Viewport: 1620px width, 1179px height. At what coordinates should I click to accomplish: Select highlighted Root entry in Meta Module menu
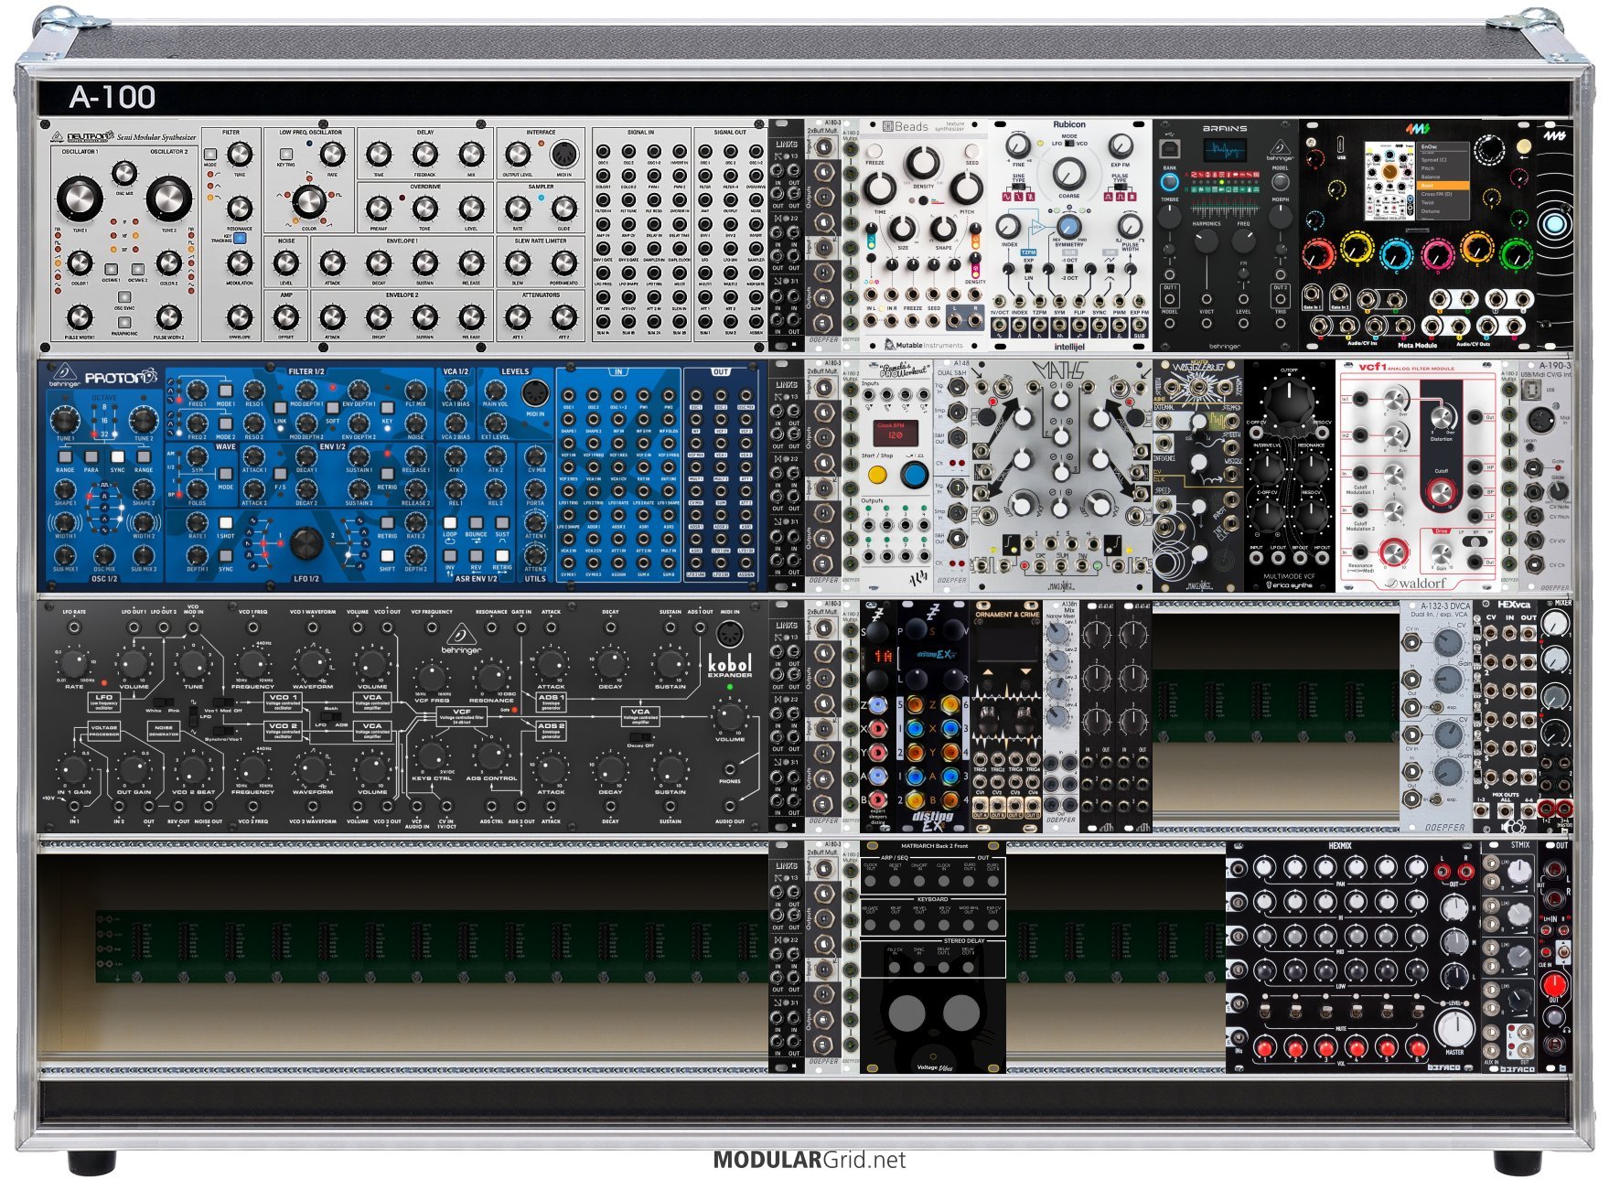(1443, 186)
